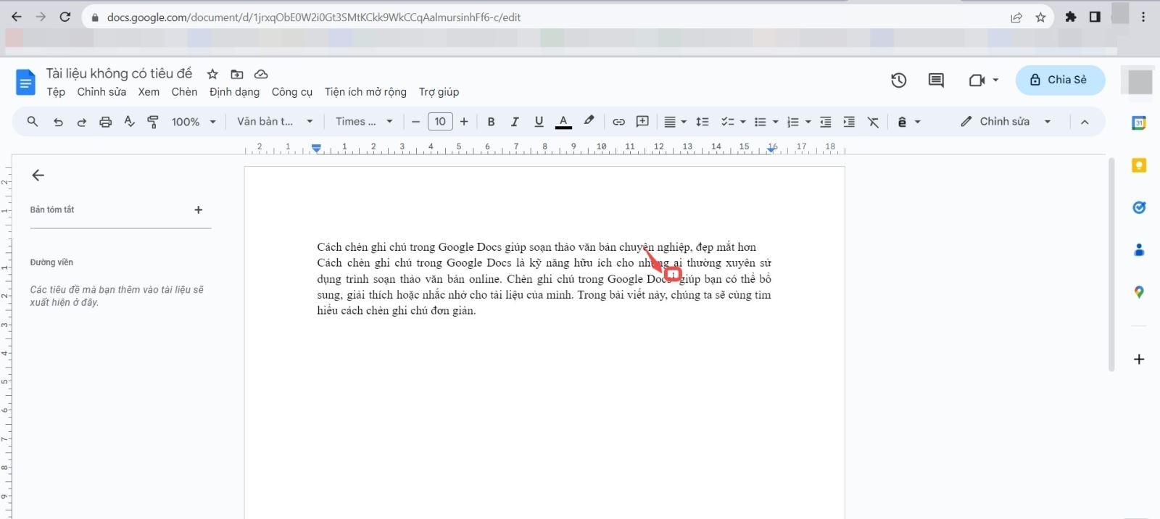The height and width of the screenshot is (519, 1160).
Task: Open the text color picker
Action: click(x=563, y=122)
